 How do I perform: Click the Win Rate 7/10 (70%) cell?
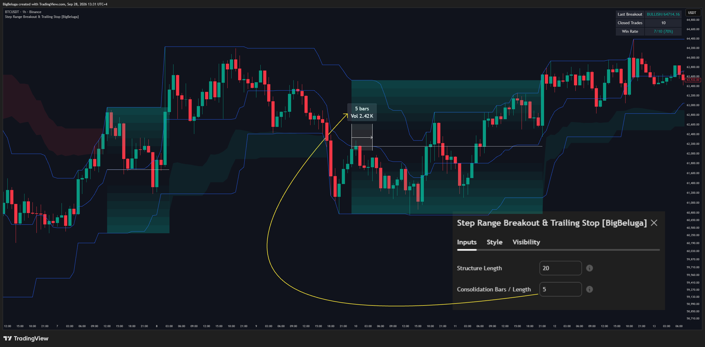[663, 31]
